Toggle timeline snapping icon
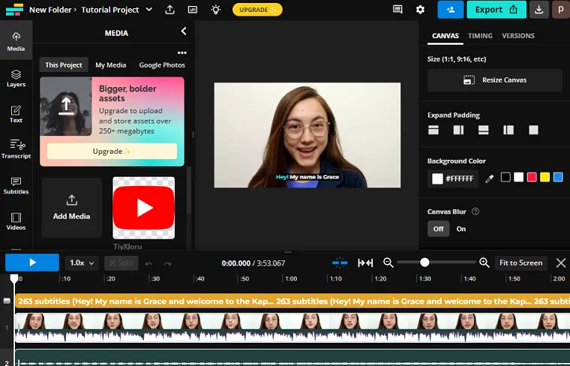This screenshot has height=366, width=570. 340,262
